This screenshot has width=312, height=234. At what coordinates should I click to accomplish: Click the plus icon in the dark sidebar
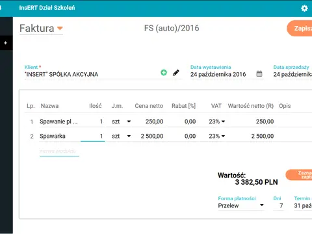(6, 43)
